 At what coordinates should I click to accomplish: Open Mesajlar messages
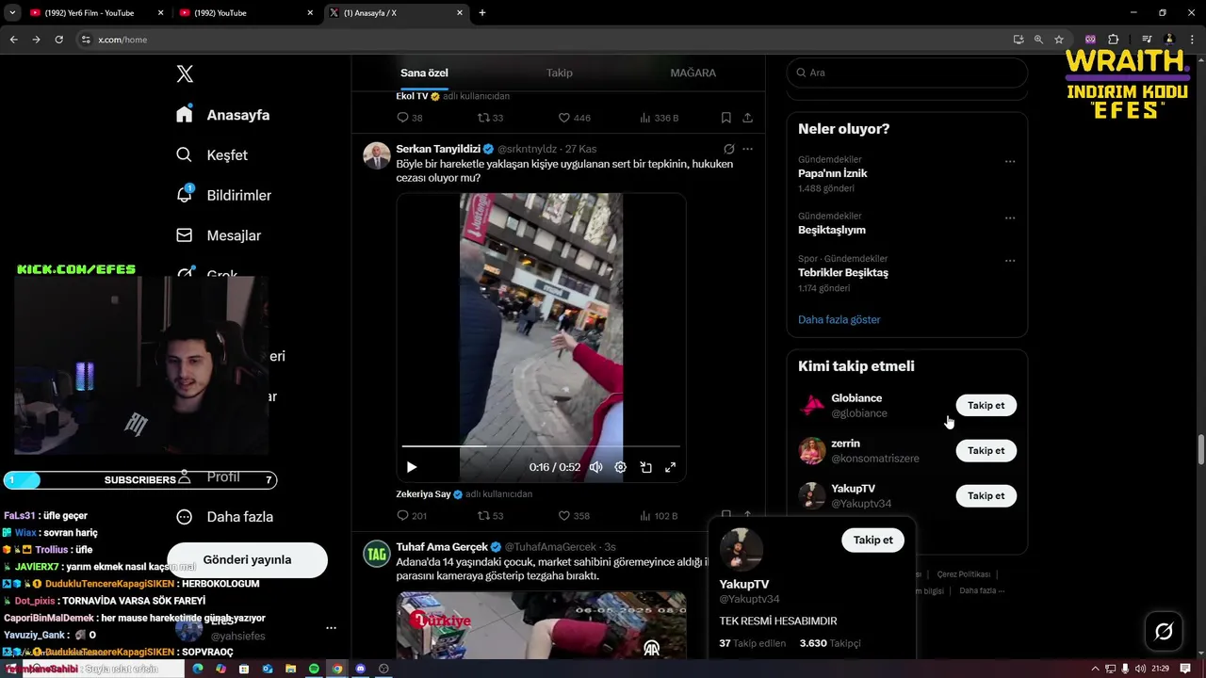pos(218,235)
